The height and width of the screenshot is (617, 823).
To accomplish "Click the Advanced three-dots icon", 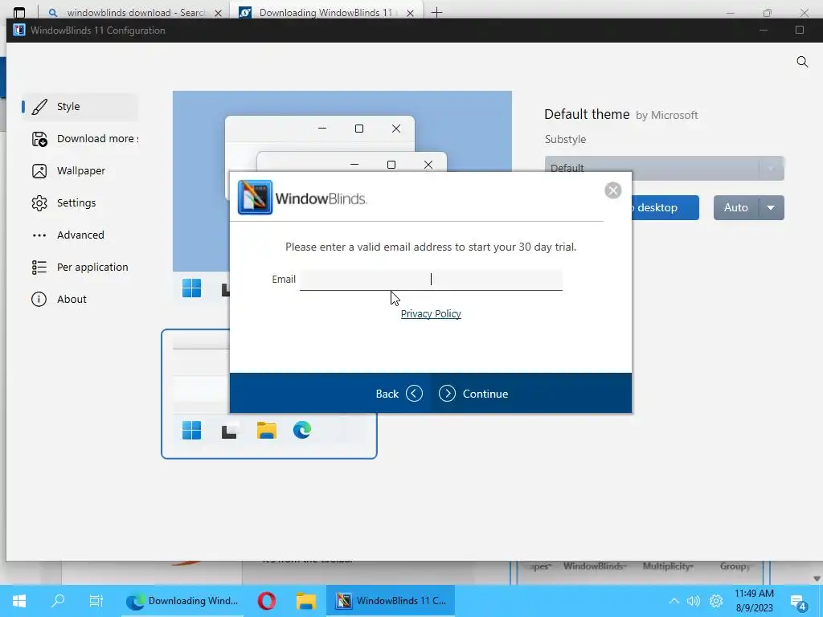I will click(x=39, y=235).
